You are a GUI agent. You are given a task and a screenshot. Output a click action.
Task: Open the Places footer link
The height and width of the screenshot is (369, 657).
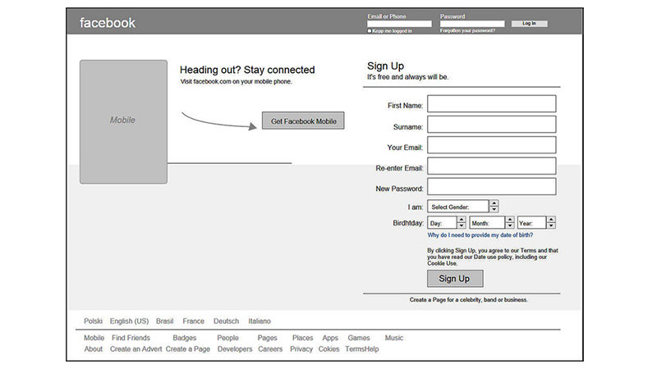[302, 338]
